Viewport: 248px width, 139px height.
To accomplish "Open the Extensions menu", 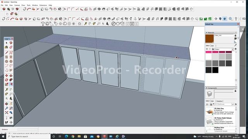I will pyautogui.click(x=43, y=5).
